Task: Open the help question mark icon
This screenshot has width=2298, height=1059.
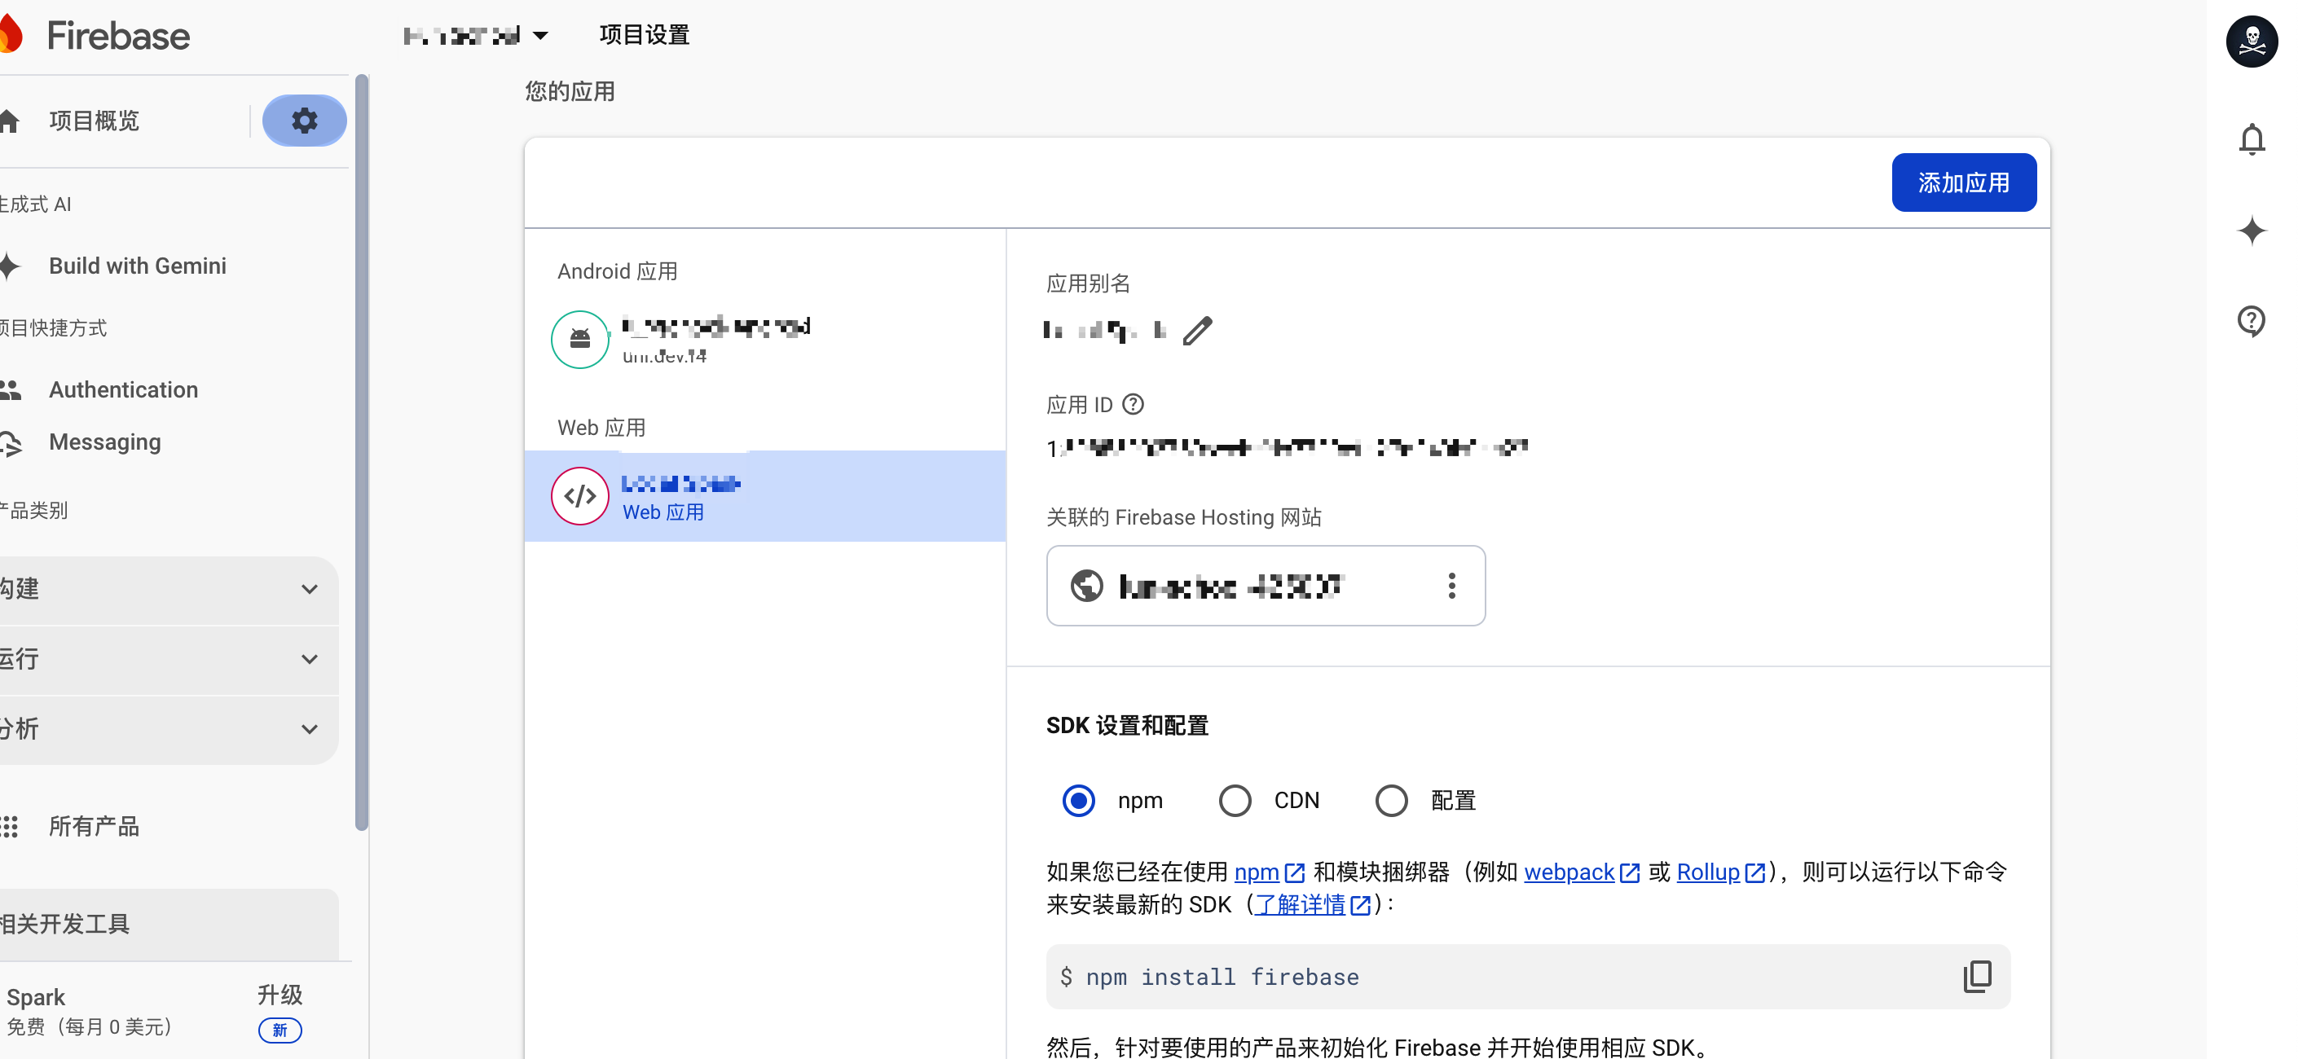Action: (x=2252, y=320)
